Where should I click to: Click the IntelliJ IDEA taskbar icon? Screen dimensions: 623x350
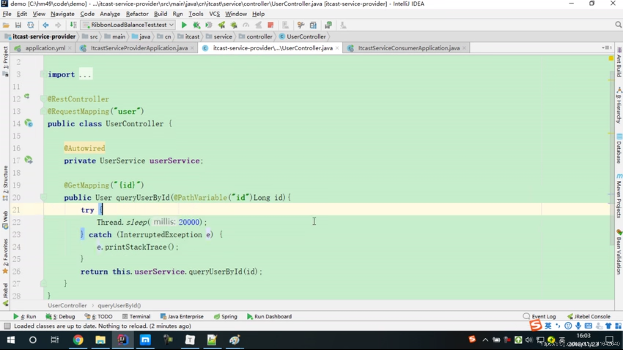(122, 340)
